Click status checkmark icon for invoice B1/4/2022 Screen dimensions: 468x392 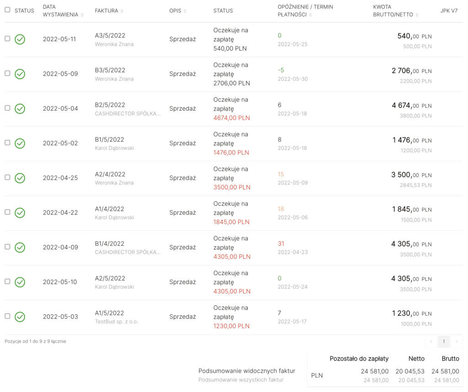point(20,248)
